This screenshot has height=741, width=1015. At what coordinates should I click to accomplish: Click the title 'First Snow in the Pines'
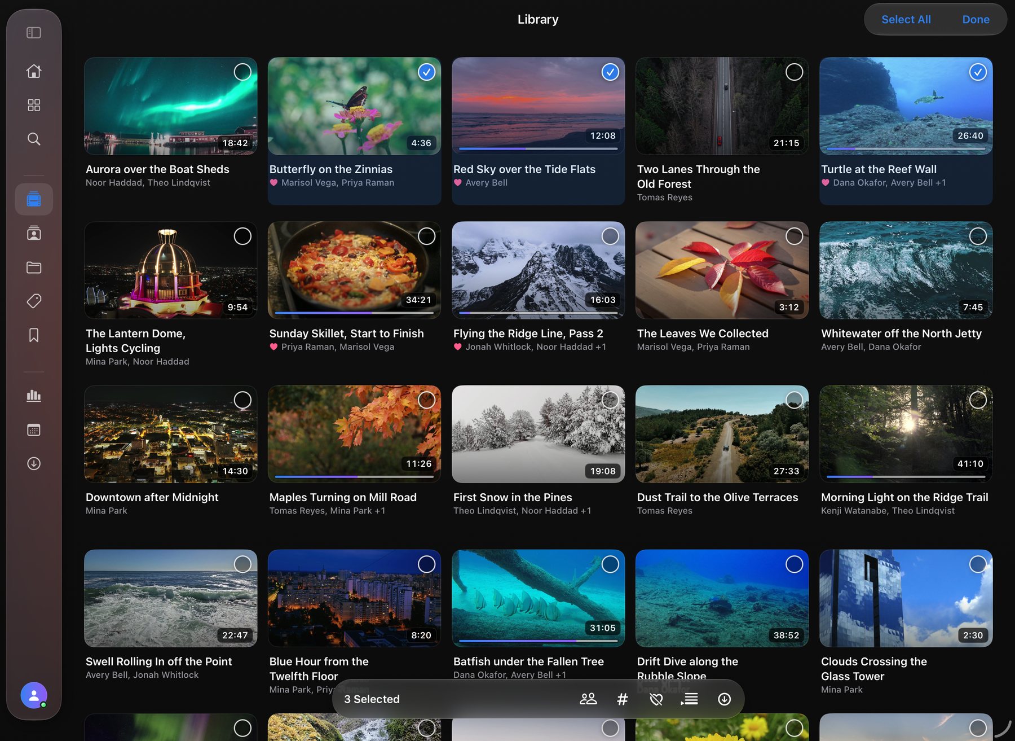[x=513, y=497]
